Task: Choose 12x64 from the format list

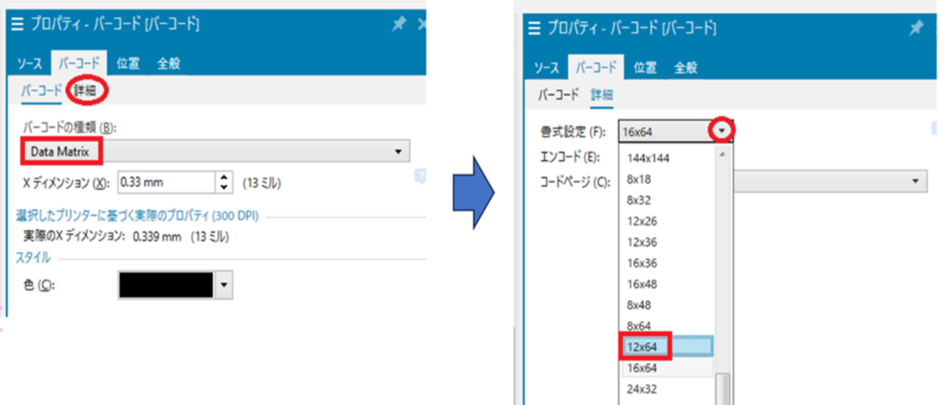Action: coord(644,347)
